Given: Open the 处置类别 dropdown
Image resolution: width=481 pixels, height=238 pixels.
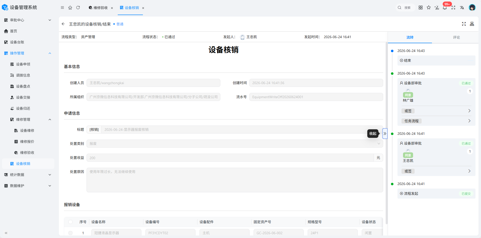Looking at the screenshot, I should 235,144.
